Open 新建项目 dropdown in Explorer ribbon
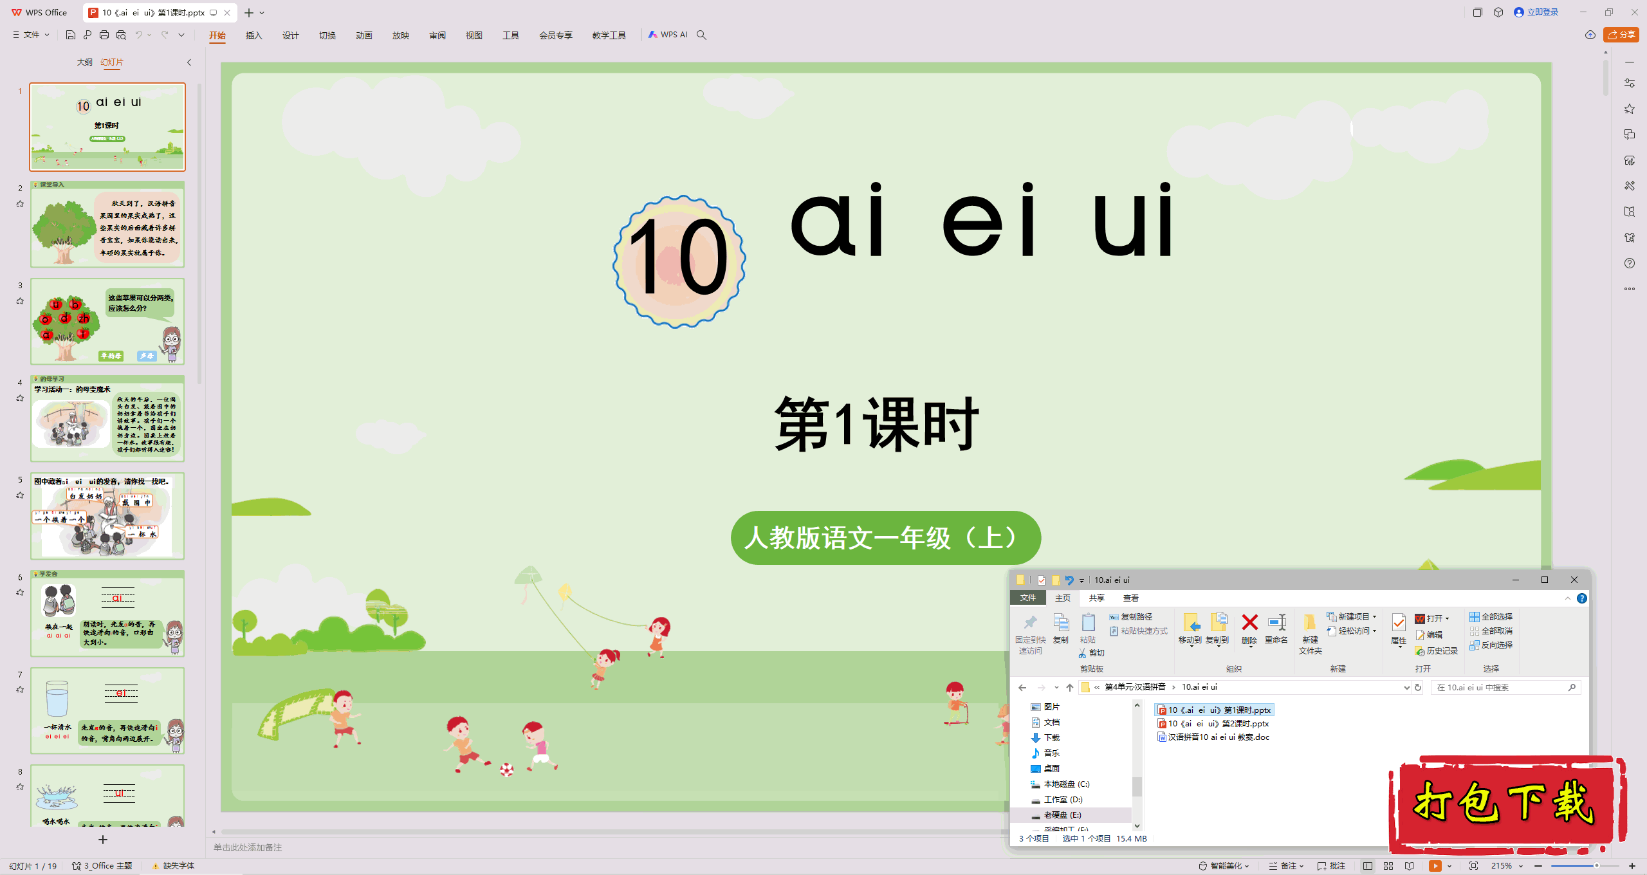 1351,616
